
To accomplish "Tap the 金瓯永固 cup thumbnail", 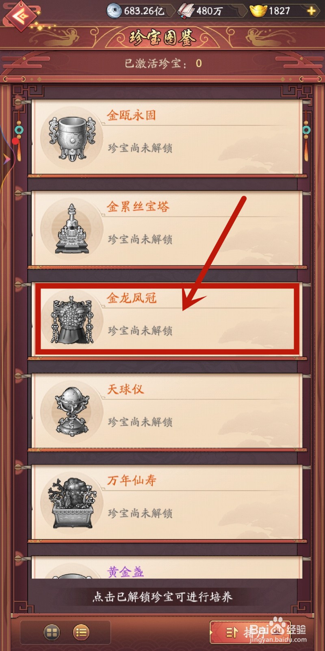I will [x=72, y=138].
